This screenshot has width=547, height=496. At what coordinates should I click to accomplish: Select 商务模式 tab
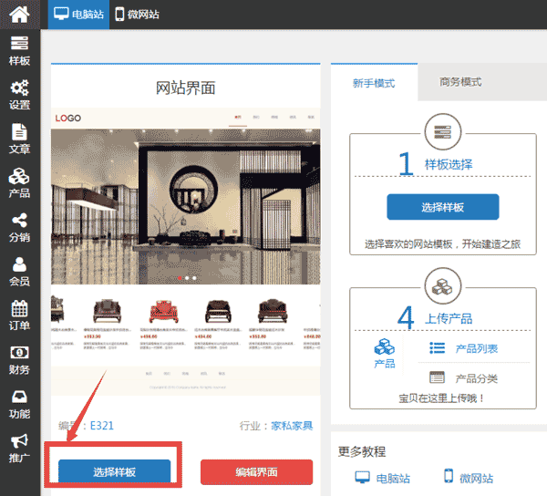460,82
